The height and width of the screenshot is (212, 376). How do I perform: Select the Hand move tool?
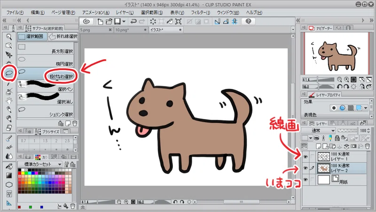(x=9, y=101)
